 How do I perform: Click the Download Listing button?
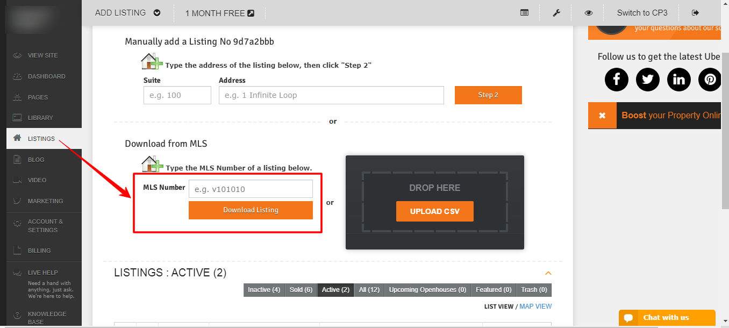click(251, 210)
